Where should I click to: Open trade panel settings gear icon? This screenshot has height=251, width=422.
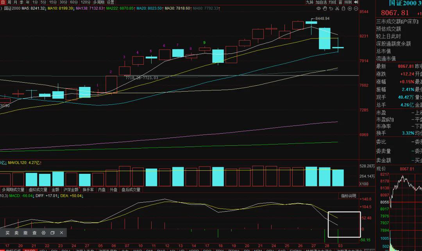(x=44, y=233)
